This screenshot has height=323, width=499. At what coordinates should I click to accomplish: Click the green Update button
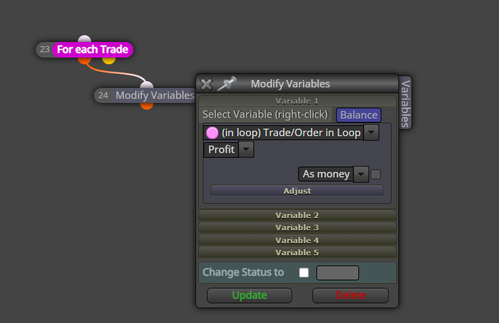[249, 295]
